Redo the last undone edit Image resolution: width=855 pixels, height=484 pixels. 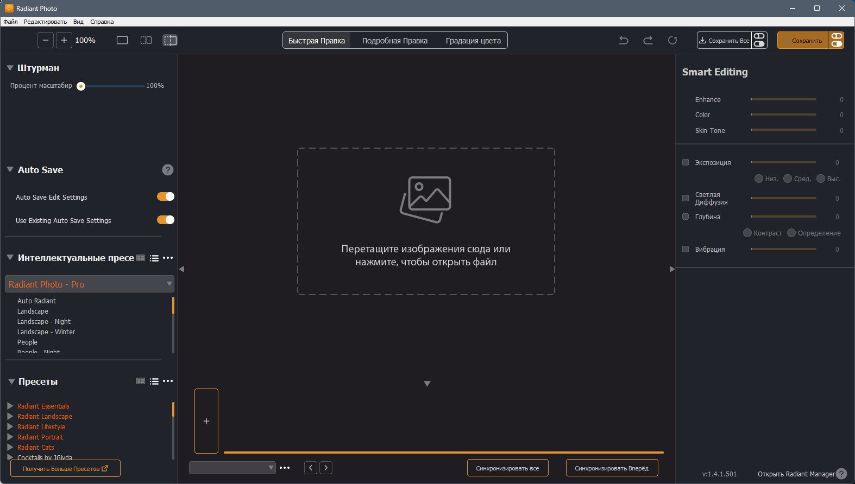pyautogui.click(x=648, y=40)
